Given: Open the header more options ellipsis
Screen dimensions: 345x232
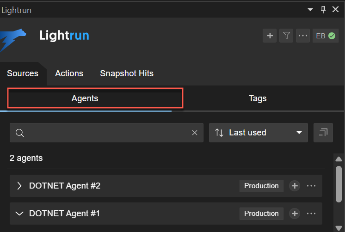Looking at the screenshot, I should pos(303,36).
